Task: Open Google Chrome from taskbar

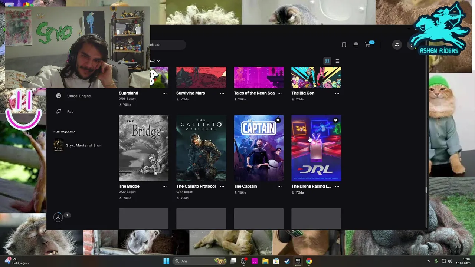Action: click(x=309, y=261)
